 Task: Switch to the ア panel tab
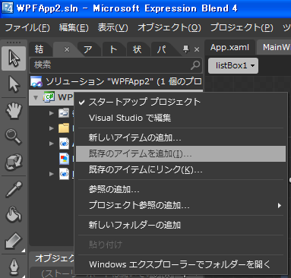pos(88,49)
